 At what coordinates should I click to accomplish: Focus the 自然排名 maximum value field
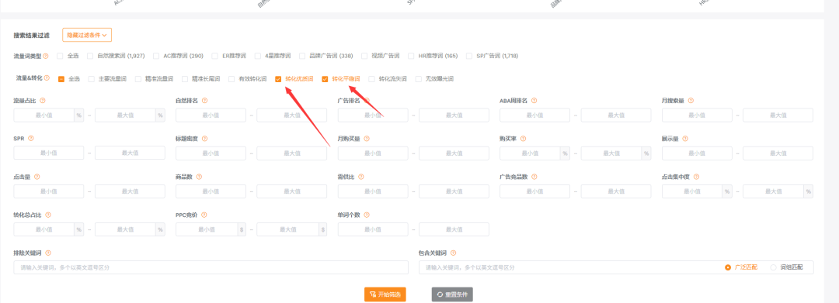point(291,115)
